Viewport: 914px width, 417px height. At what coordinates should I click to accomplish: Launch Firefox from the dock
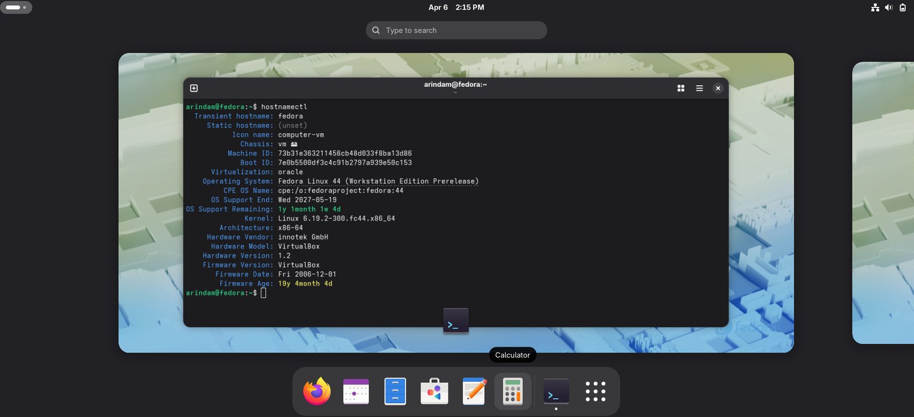coord(317,392)
